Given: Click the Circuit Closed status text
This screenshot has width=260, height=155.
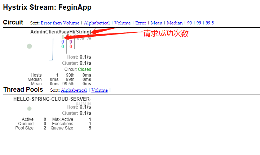Looking at the screenshot, I should coord(78,69).
